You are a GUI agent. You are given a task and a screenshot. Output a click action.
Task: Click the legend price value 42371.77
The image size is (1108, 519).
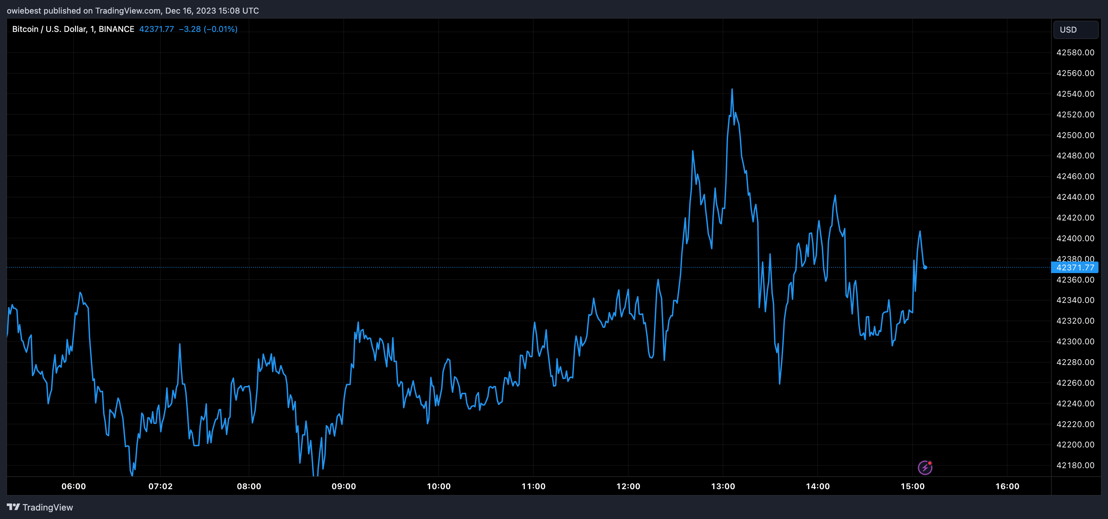click(x=157, y=29)
